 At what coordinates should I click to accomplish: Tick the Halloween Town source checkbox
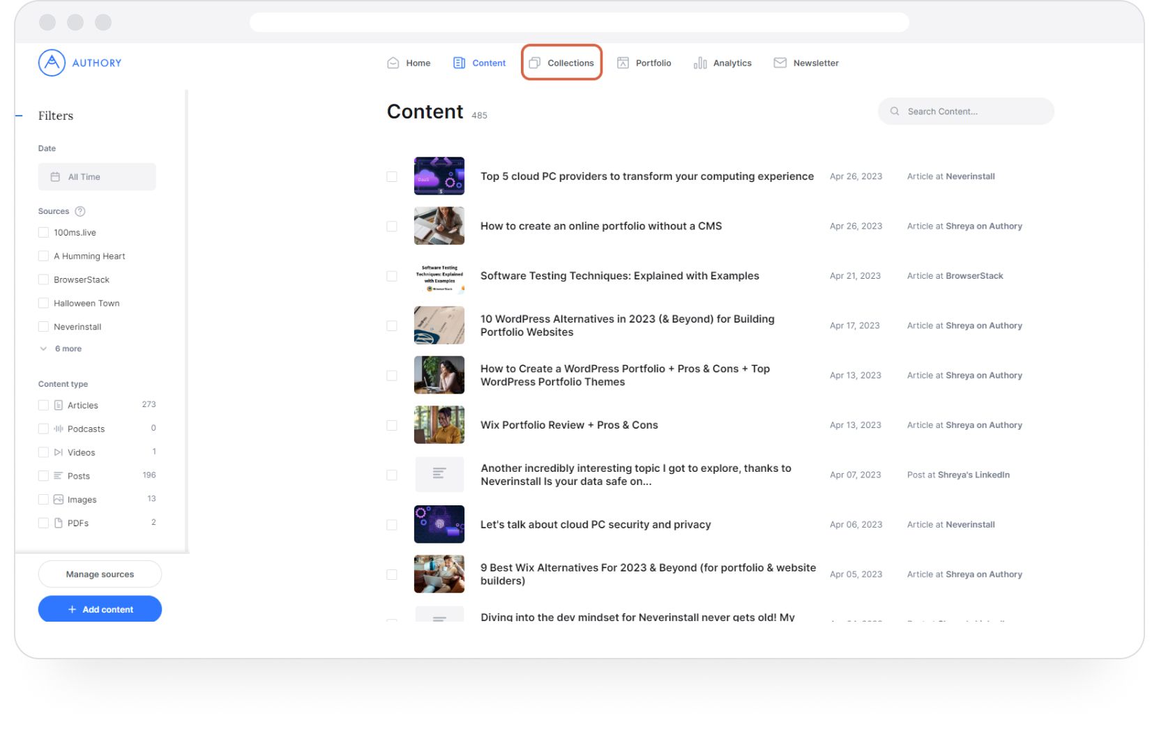[43, 303]
